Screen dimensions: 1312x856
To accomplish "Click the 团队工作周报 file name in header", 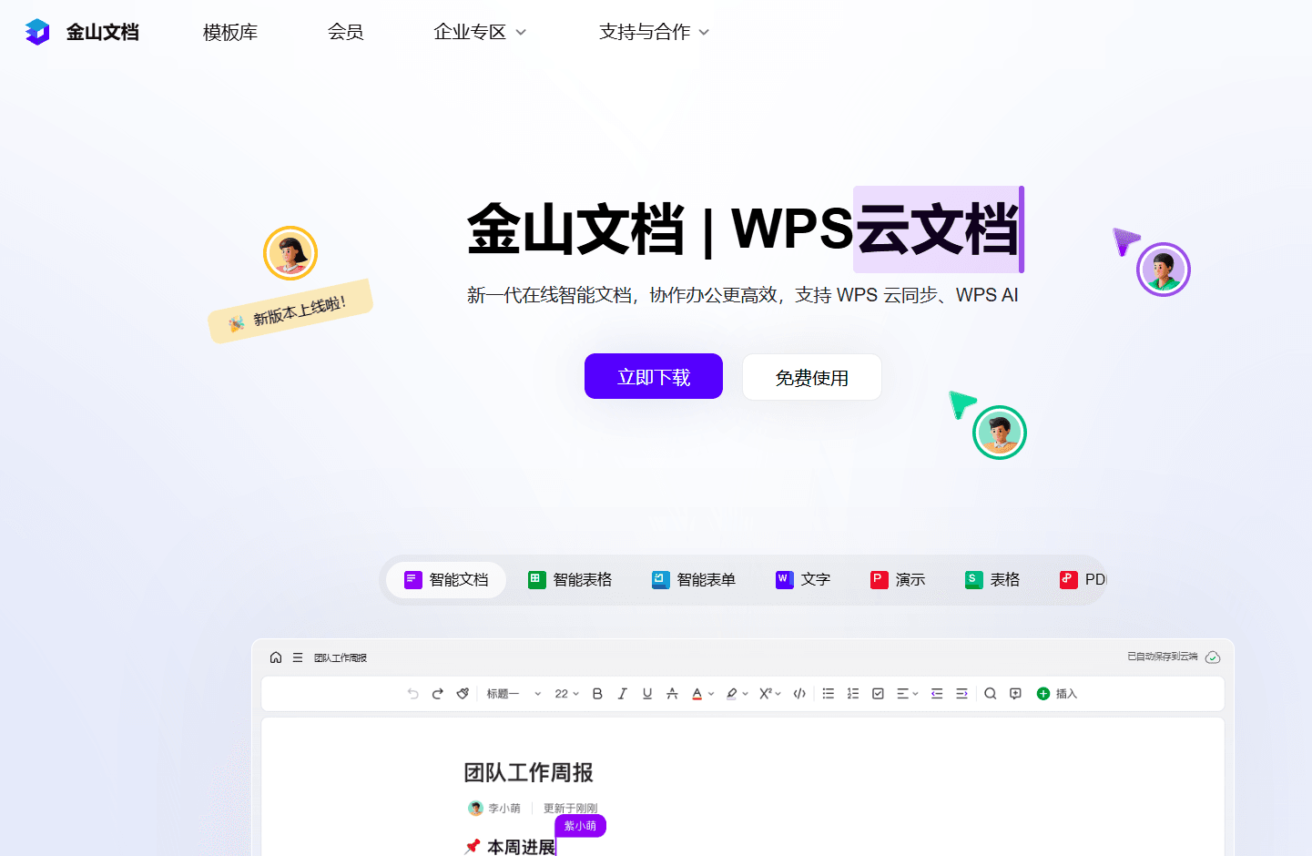I will point(341,658).
